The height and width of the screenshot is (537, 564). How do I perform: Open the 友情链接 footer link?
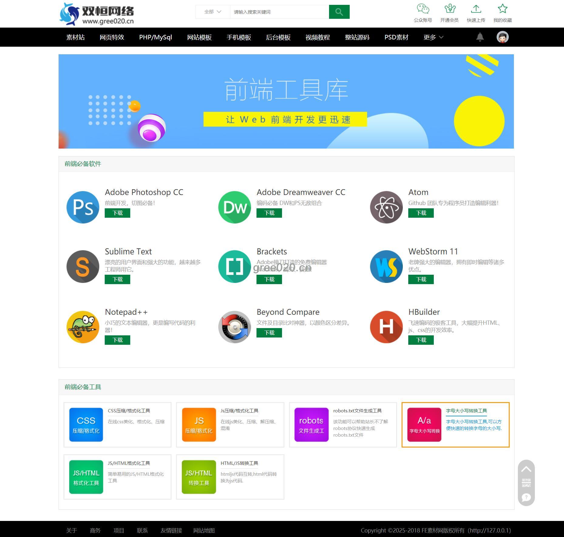[171, 530]
